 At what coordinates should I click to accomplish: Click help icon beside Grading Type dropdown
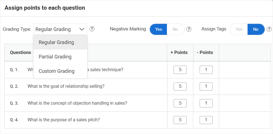pos(92,29)
